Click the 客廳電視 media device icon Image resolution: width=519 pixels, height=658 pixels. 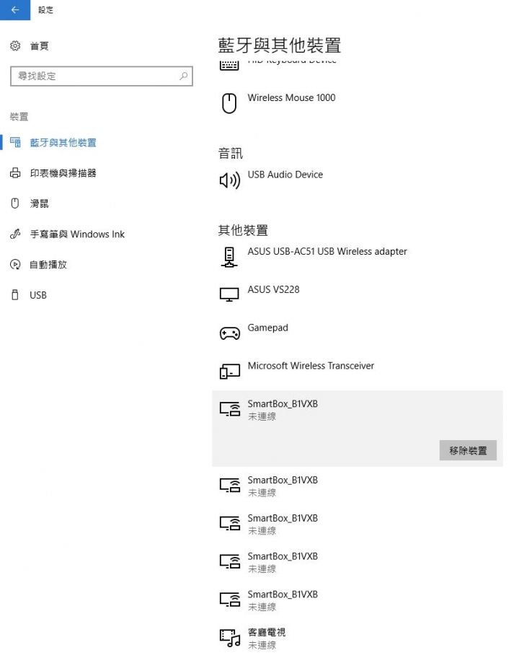[x=229, y=638]
